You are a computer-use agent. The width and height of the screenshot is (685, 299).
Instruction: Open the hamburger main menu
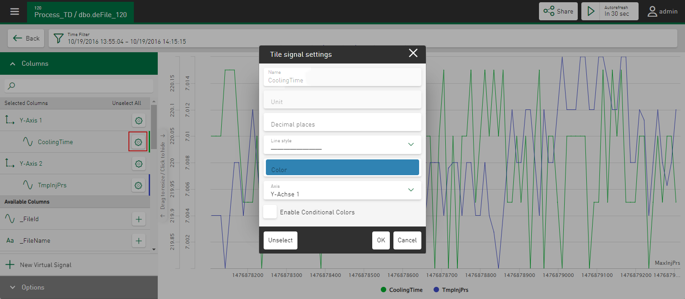[x=14, y=11]
